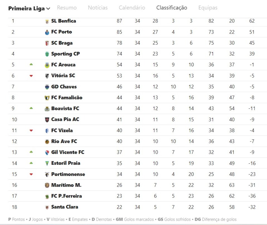The width and height of the screenshot is (267, 225).
Task: Click the Santa Clara club crest
Action: (x=47, y=207)
